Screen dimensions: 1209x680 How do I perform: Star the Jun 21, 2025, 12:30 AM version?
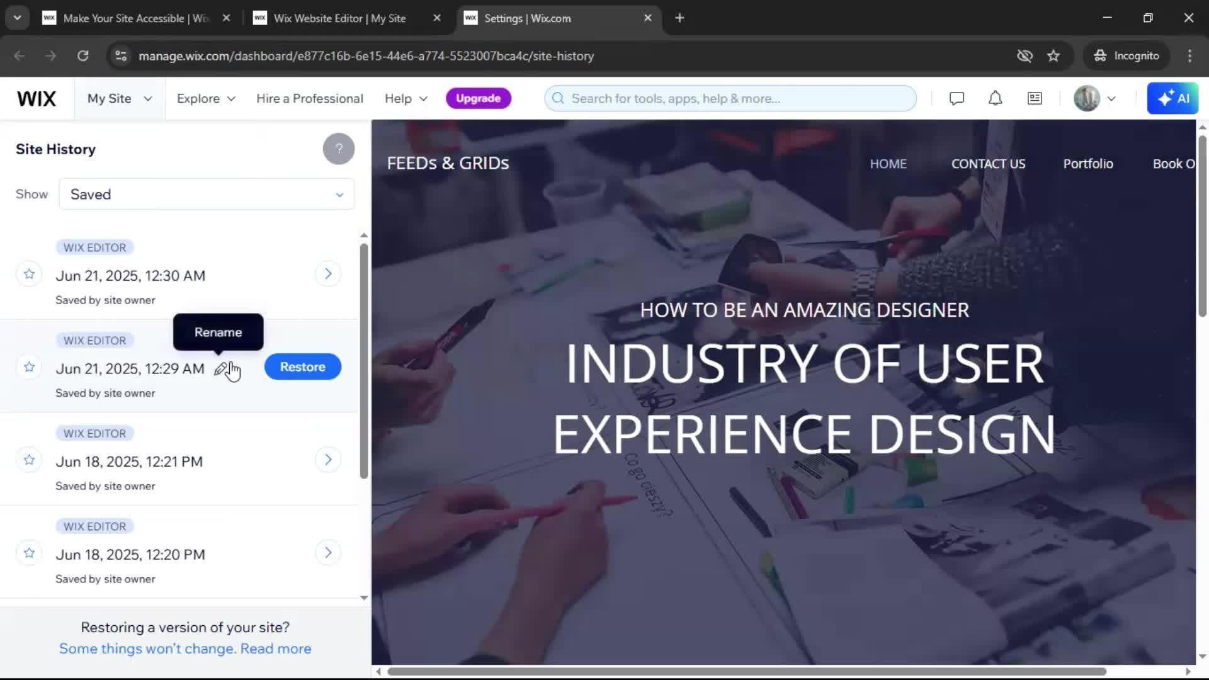[x=29, y=274]
